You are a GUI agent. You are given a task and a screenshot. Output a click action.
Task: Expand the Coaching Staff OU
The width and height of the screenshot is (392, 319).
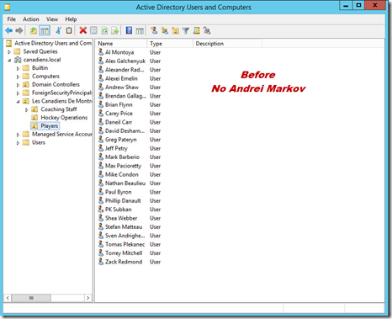26,109
